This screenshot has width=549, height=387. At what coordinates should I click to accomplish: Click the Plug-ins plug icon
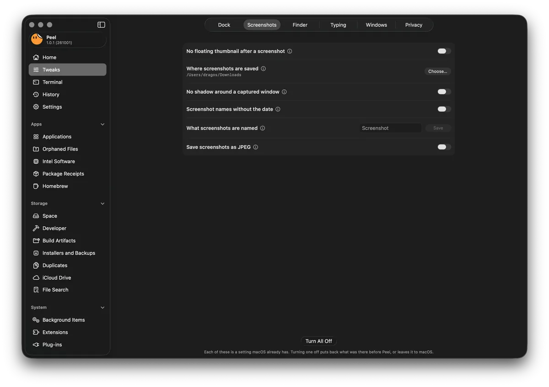(36, 345)
